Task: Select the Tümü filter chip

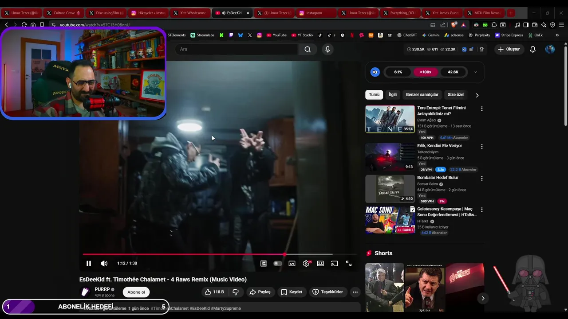Action: (374, 95)
